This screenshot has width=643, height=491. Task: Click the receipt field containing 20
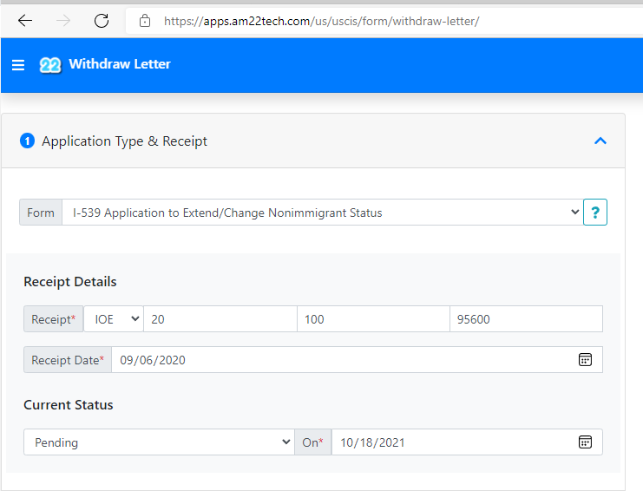tap(220, 319)
